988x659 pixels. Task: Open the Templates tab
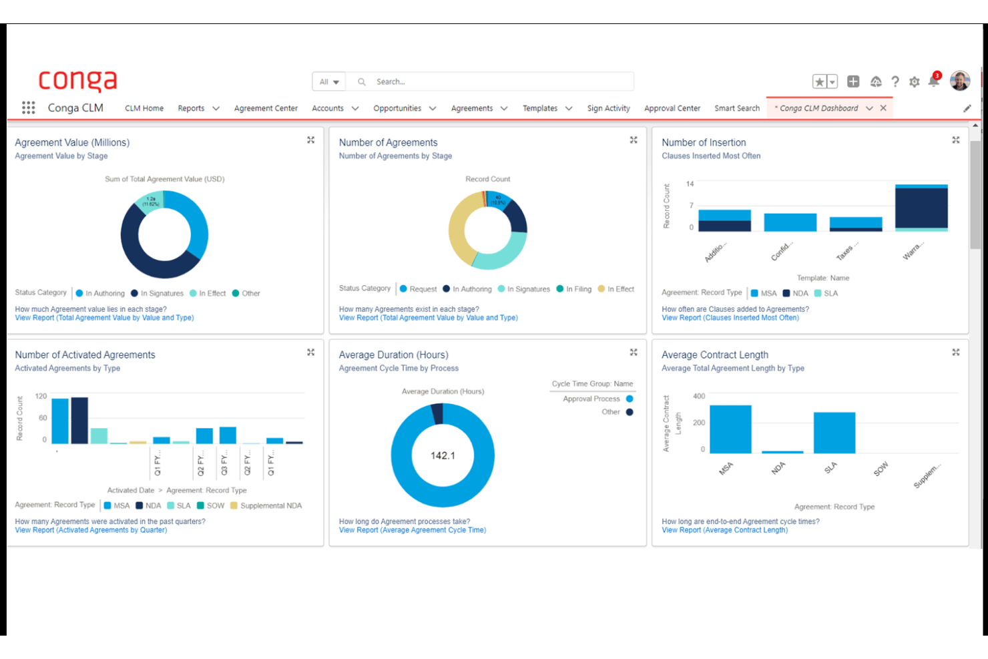[x=540, y=108]
